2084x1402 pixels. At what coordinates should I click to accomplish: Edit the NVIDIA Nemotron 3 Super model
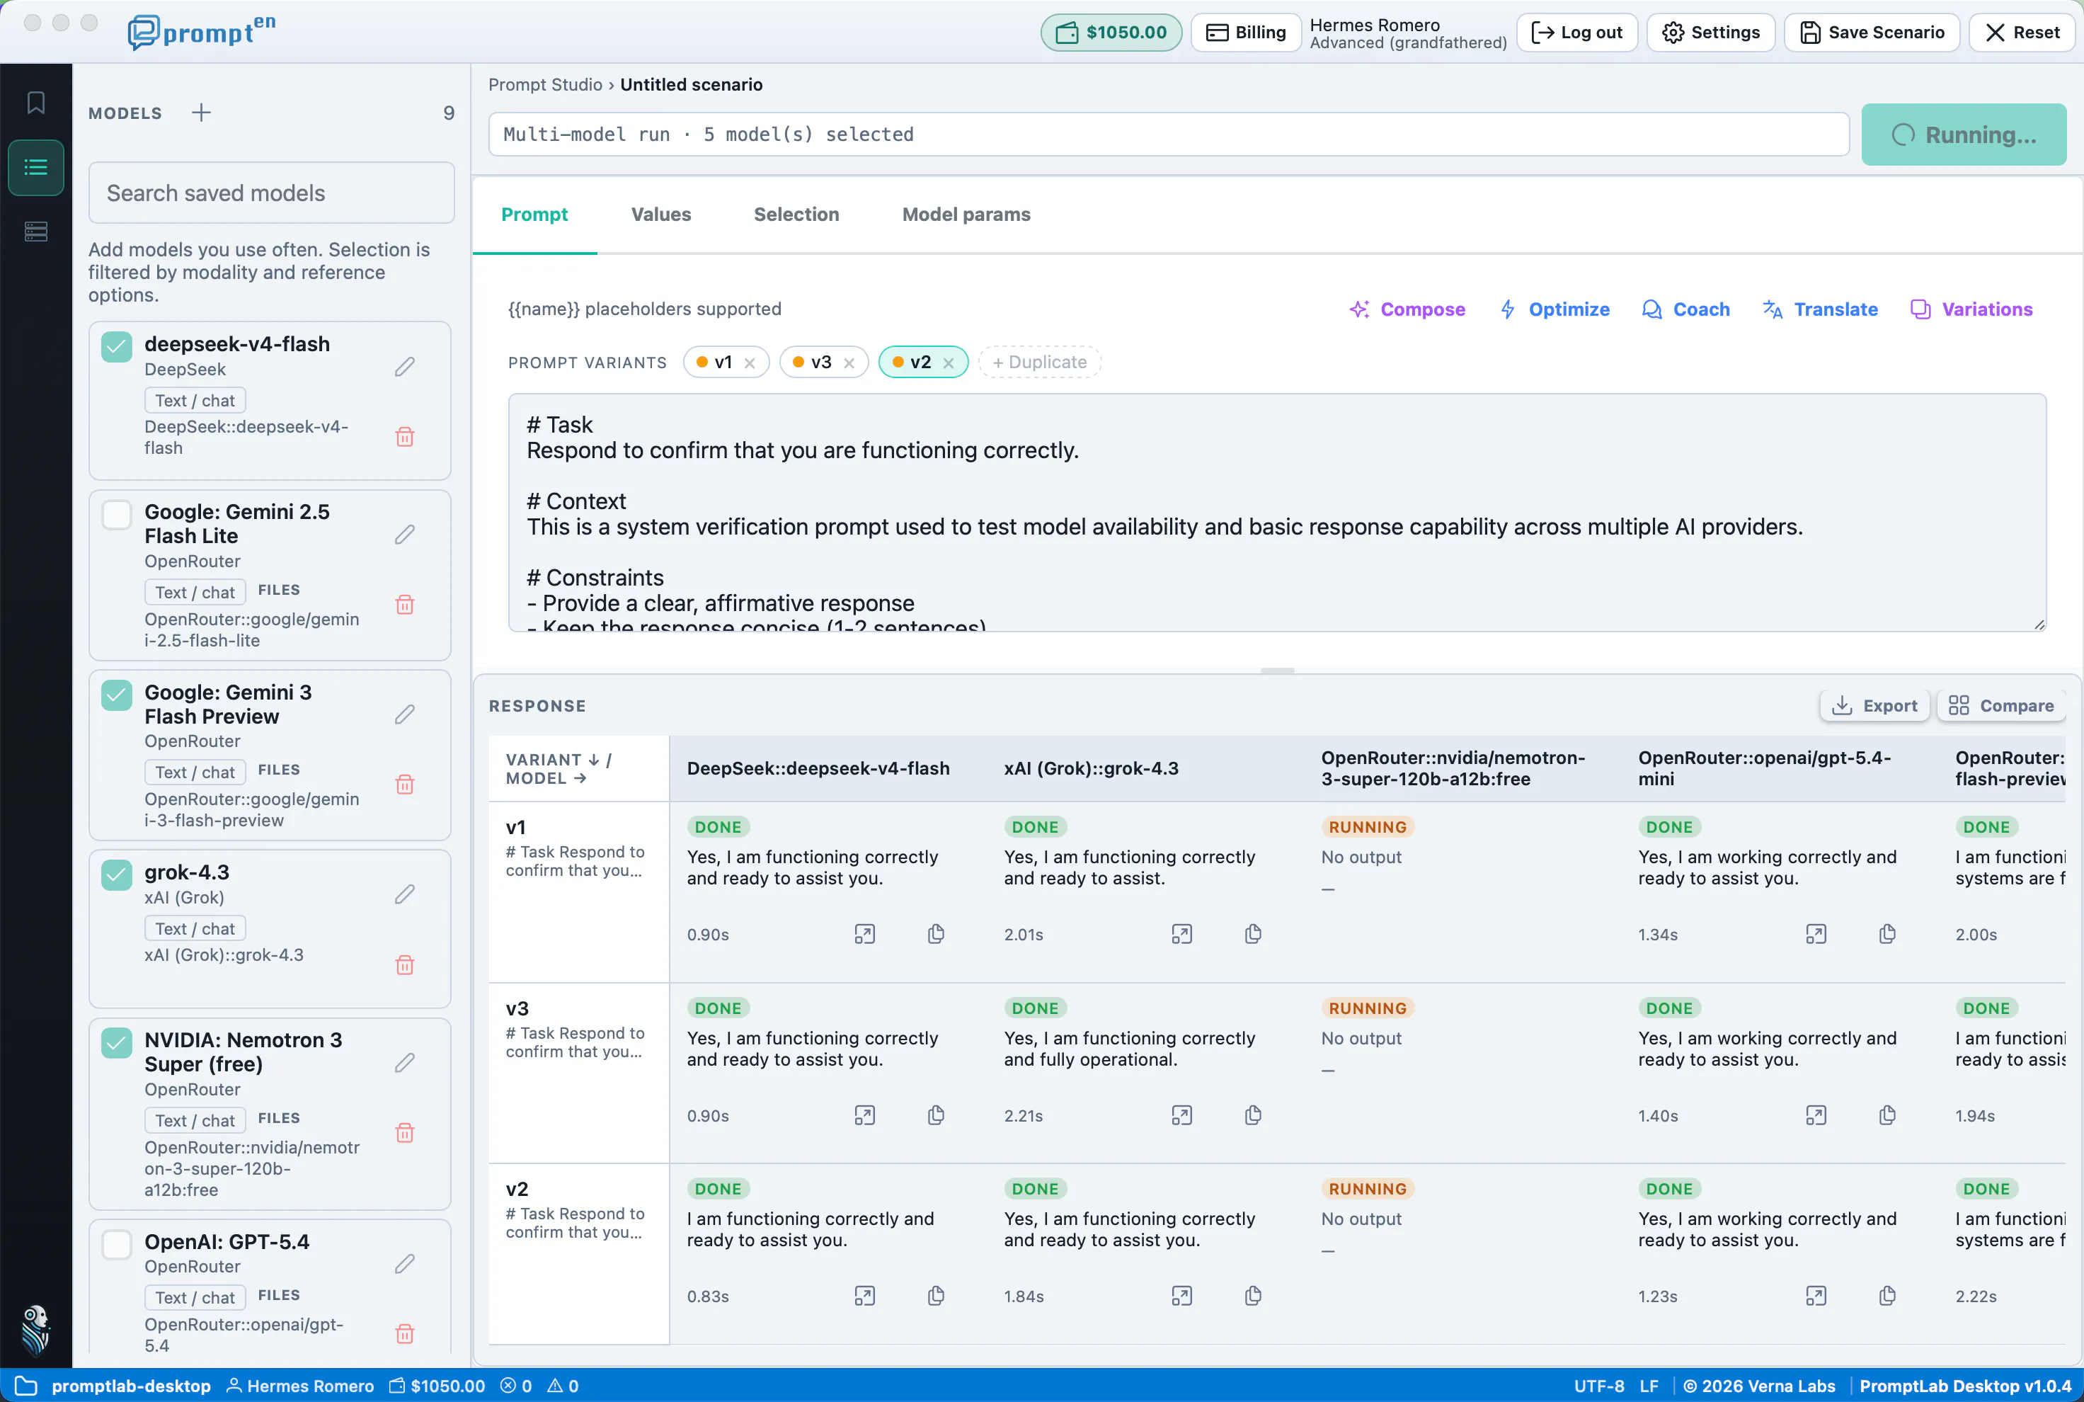click(x=405, y=1062)
